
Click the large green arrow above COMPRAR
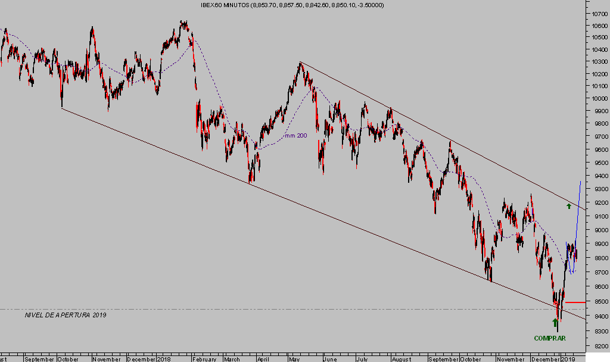(x=555, y=323)
